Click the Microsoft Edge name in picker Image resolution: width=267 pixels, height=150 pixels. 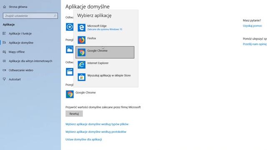click(97, 26)
